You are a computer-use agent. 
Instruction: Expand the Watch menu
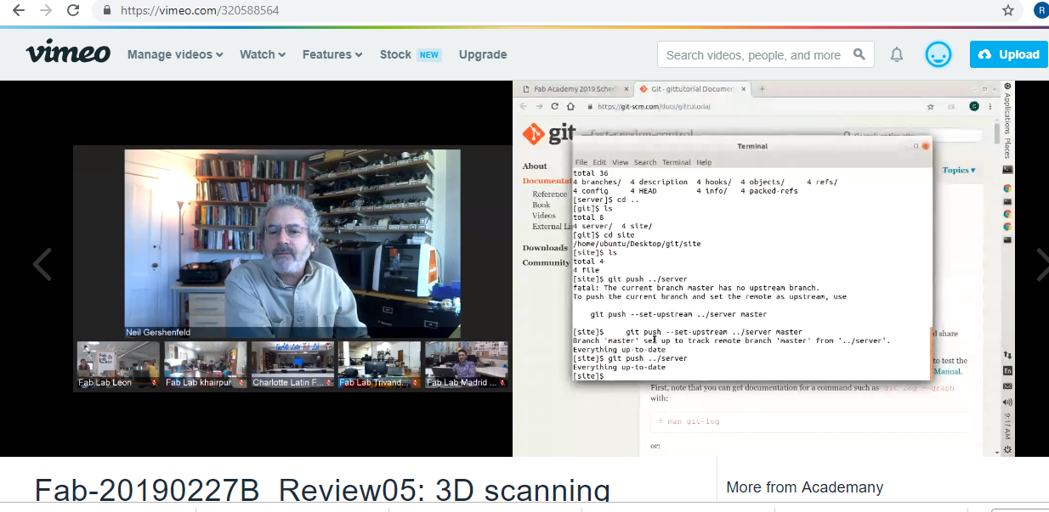click(x=263, y=54)
